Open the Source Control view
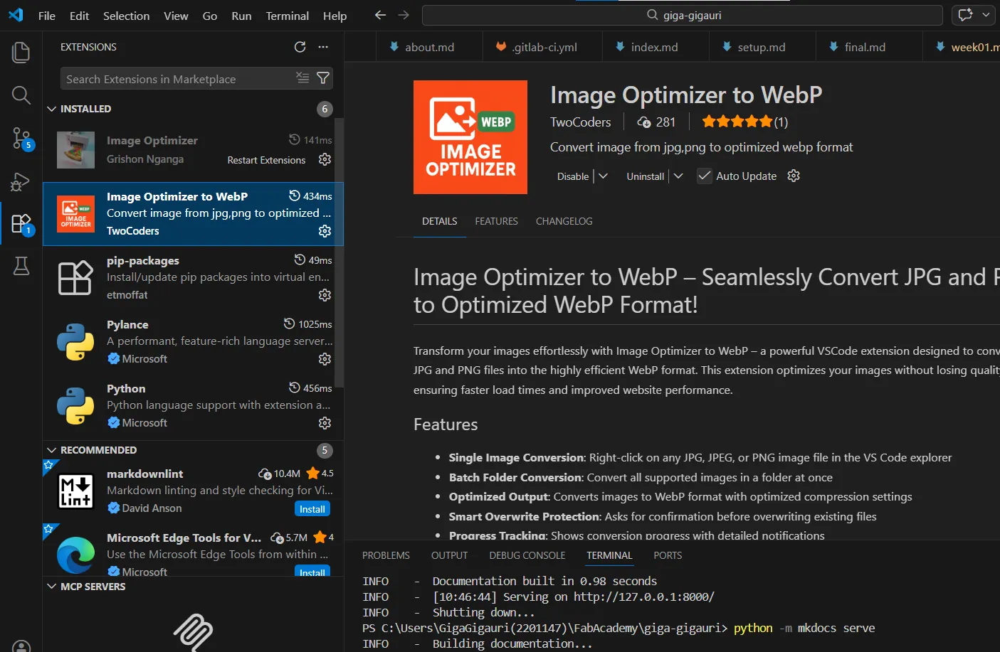The image size is (1000, 652). (x=21, y=138)
